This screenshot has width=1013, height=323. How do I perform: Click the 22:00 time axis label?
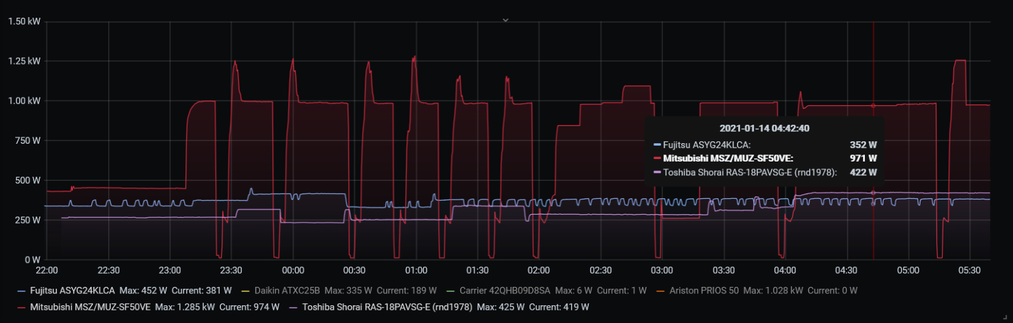point(47,270)
